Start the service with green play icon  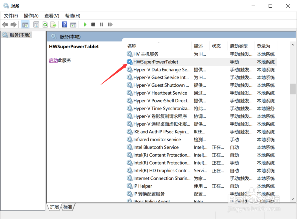(85, 24)
